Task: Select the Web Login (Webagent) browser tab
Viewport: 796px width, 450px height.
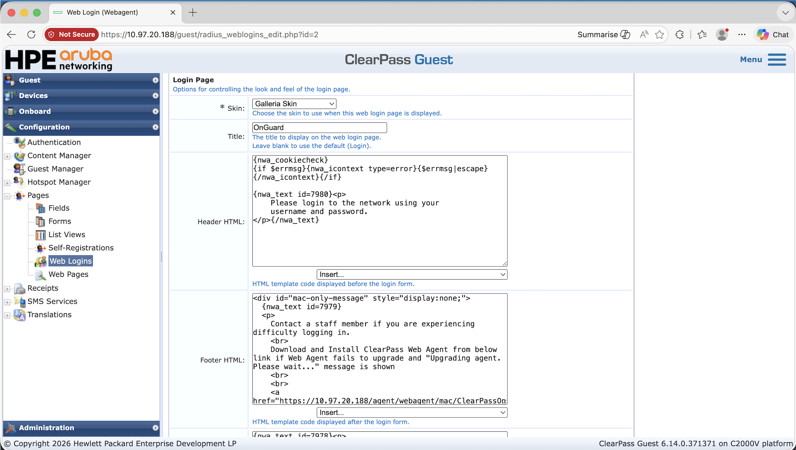Action: point(115,12)
